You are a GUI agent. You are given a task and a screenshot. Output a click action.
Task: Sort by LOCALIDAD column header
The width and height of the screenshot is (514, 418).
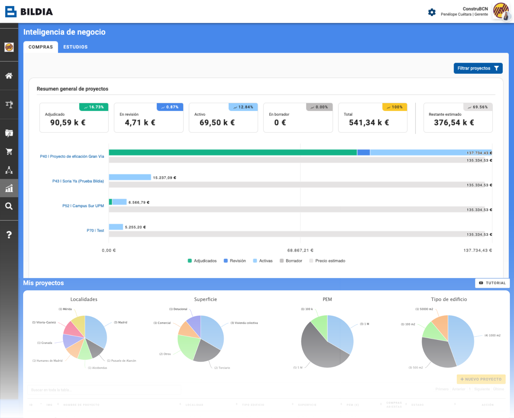(194, 405)
